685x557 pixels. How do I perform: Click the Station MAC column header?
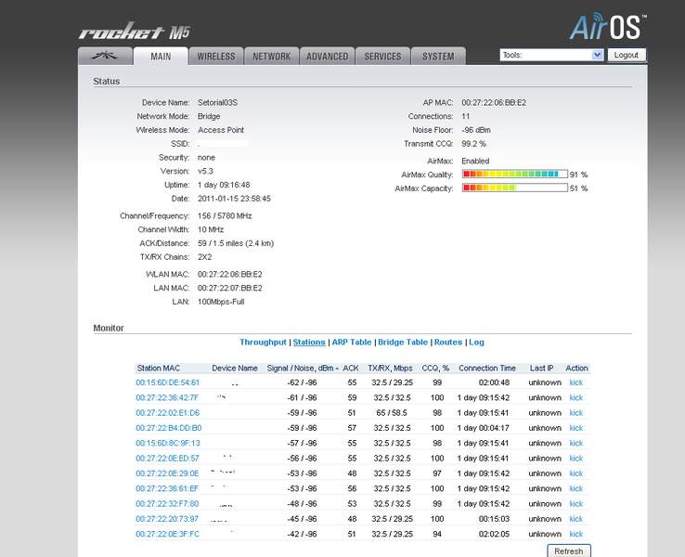[158, 368]
